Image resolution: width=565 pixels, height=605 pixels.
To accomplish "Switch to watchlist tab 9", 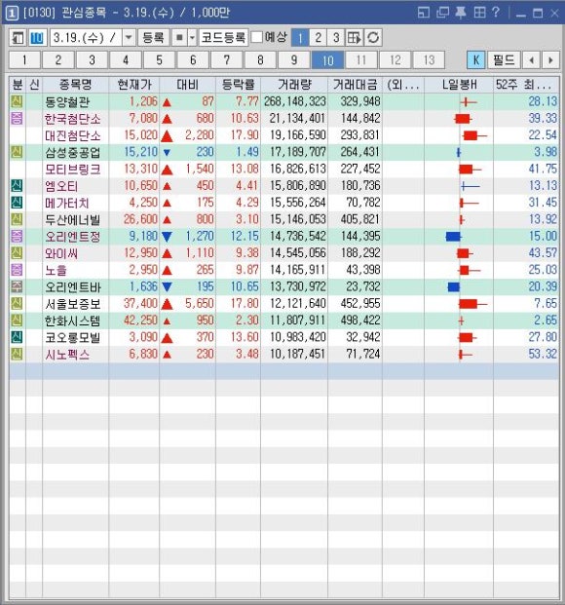I will coord(293,60).
